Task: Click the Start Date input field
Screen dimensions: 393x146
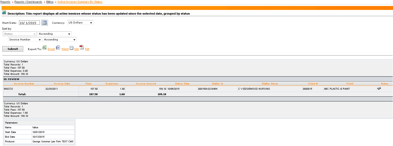Action: 29,23
